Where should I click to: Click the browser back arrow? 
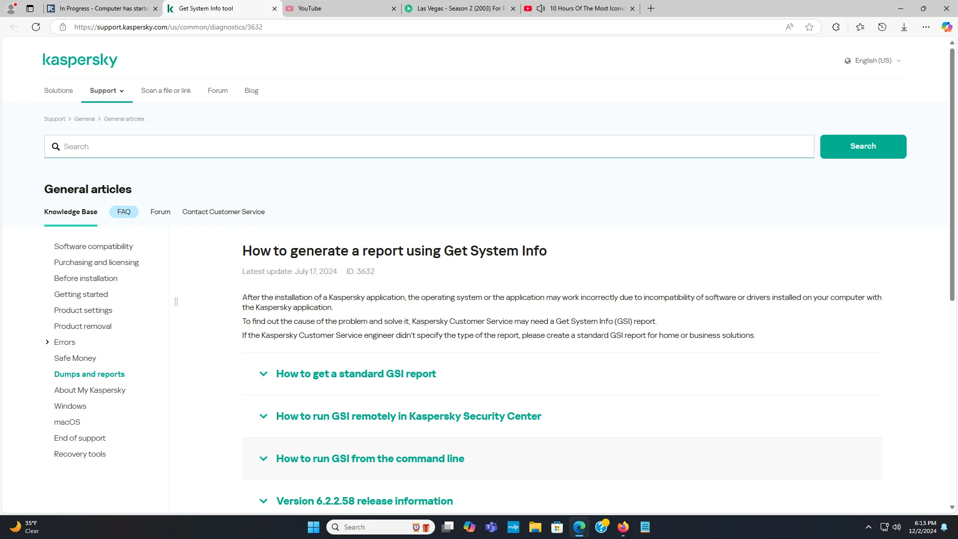point(14,27)
